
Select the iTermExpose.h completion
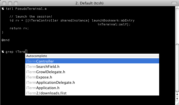(92, 77)
